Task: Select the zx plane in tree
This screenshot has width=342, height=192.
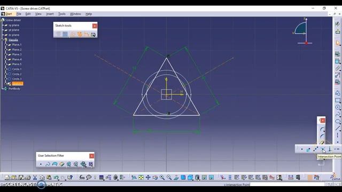Action: (x=14, y=35)
